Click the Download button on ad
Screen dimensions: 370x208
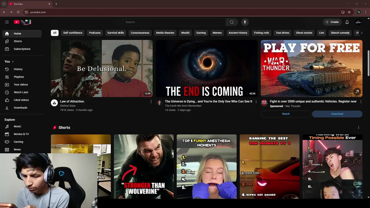click(x=337, y=114)
